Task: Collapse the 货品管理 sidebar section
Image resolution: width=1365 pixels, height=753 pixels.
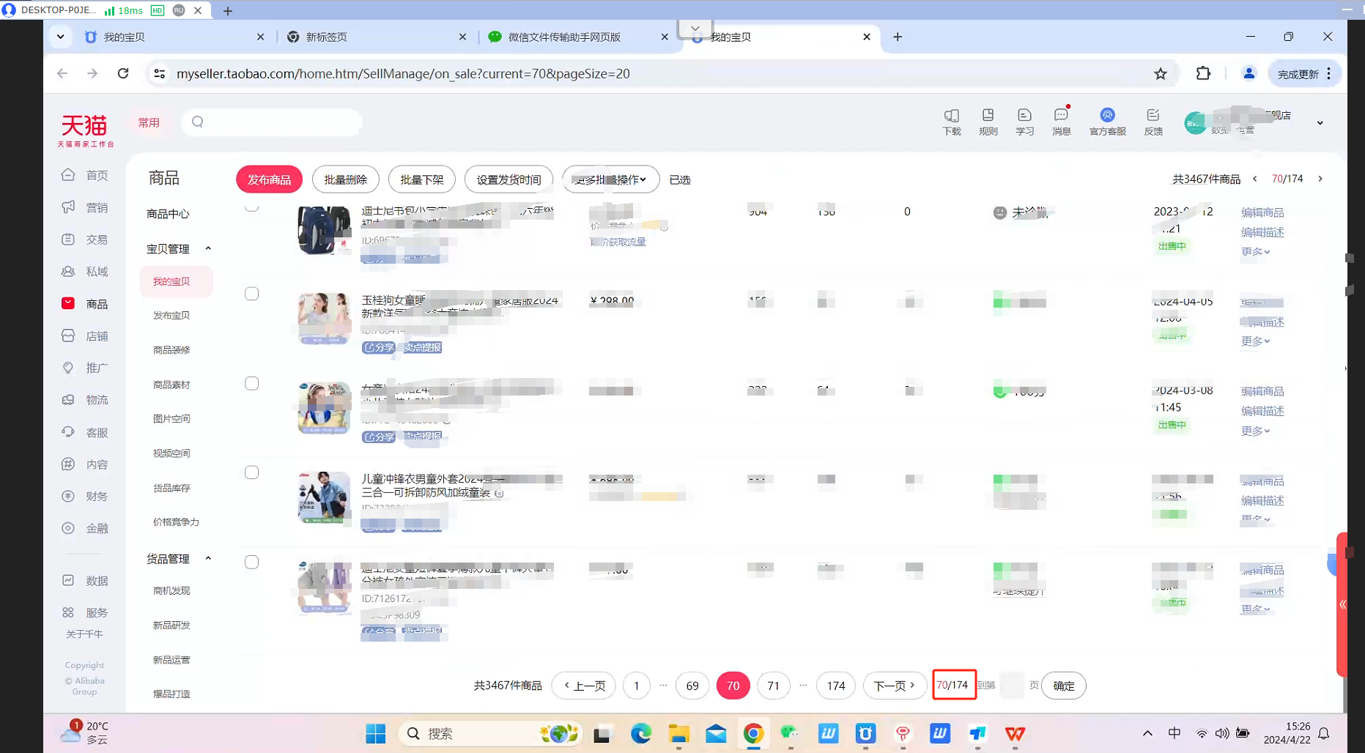Action: (208, 558)
